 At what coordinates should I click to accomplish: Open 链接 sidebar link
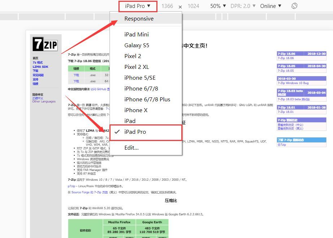[35, 84]
